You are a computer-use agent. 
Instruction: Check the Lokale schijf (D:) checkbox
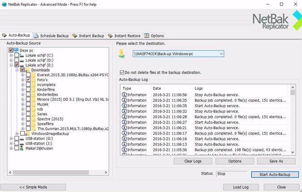[x=17, y=60]
